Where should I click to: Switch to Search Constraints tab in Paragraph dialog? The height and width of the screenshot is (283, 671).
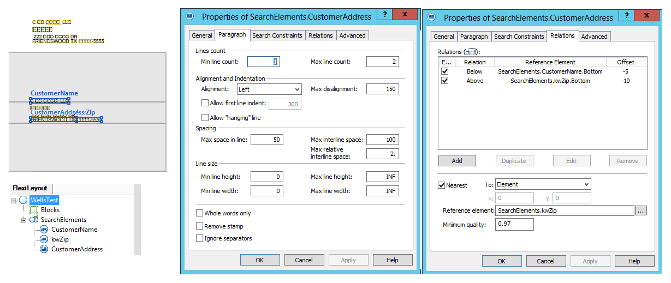click(x=277, y=35)
